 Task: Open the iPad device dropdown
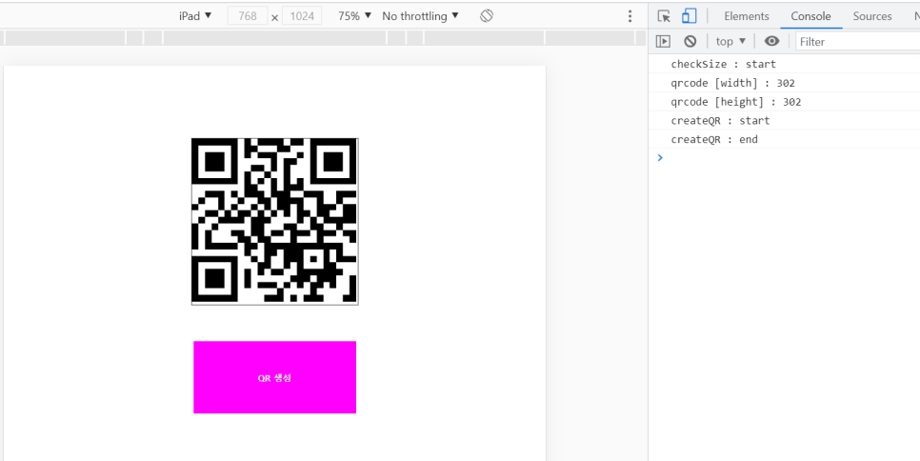[195, 16]
